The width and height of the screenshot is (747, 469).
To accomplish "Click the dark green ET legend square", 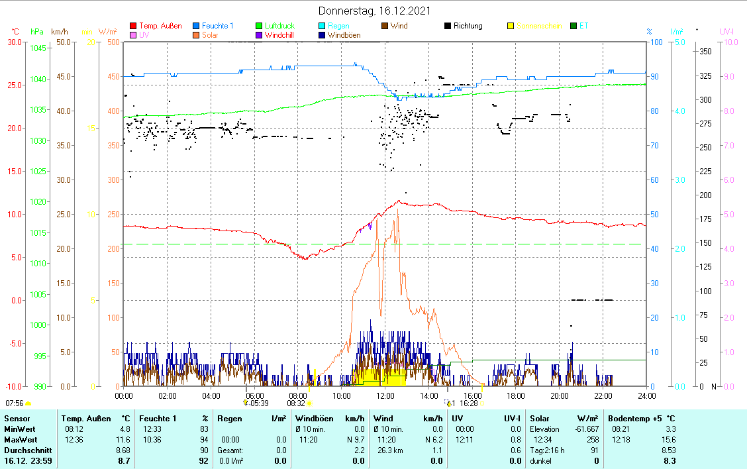I will [x=573, y=26].
